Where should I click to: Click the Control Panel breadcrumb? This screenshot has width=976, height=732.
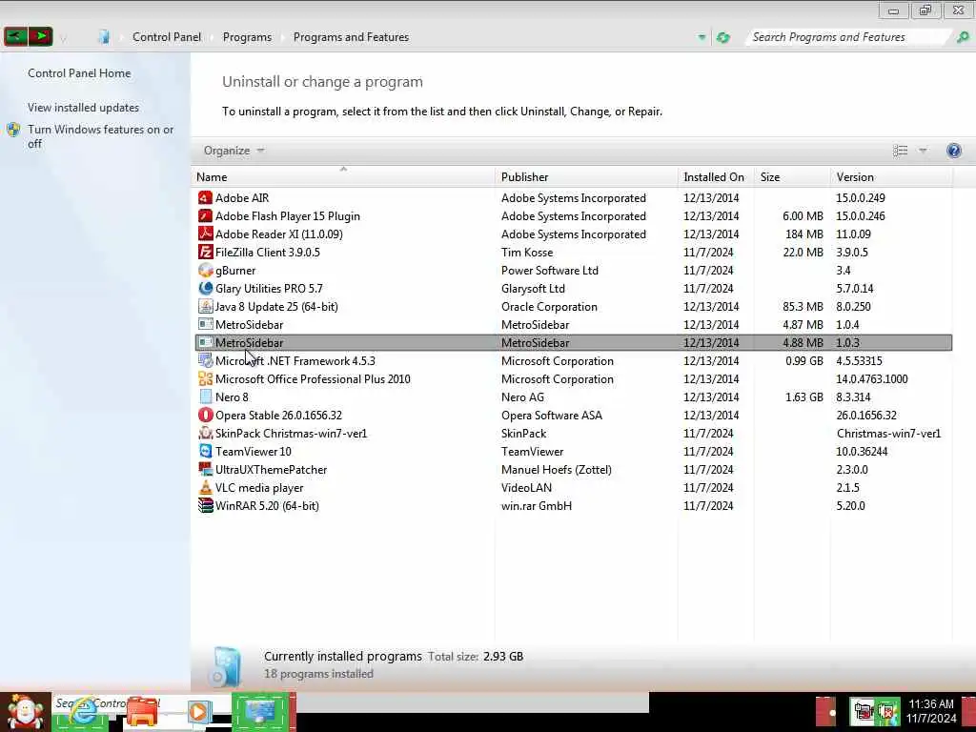[167, 37]
